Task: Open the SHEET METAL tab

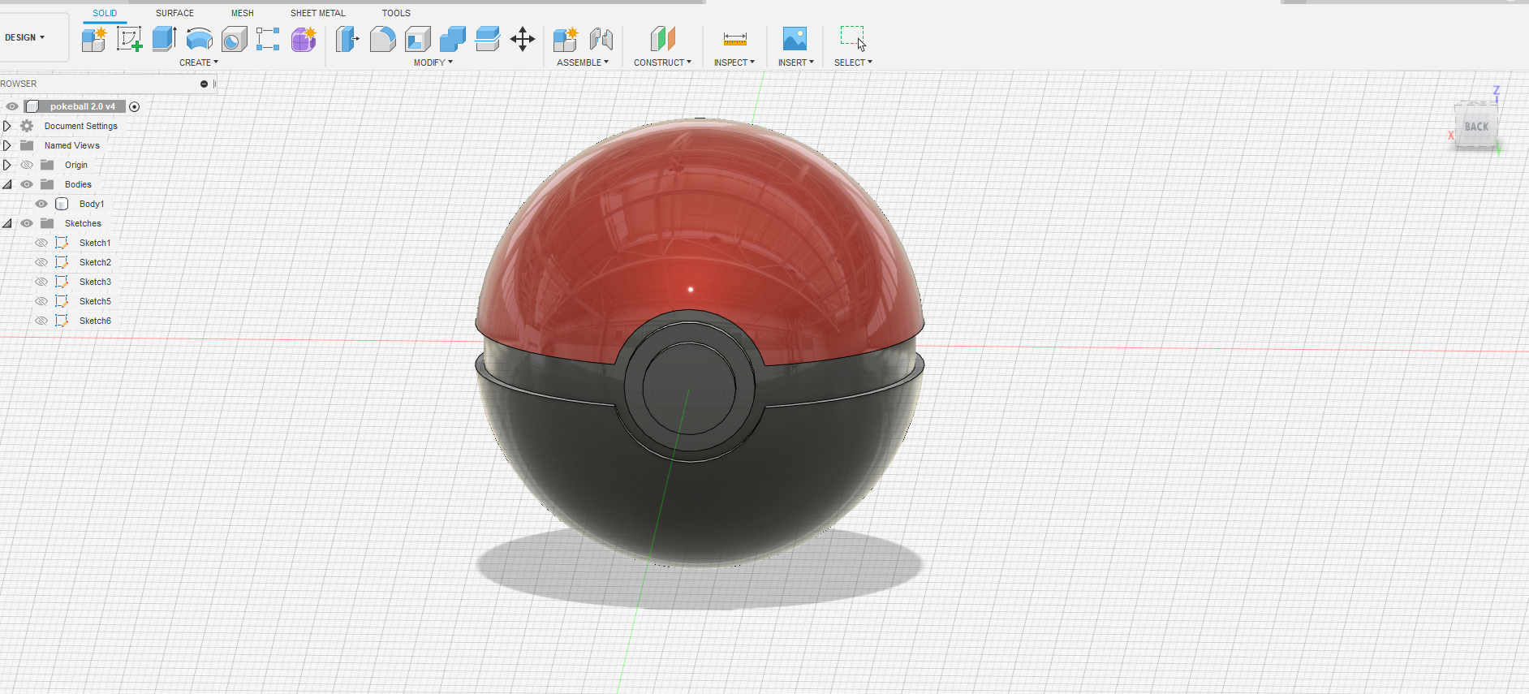Action: pos(317,13)
